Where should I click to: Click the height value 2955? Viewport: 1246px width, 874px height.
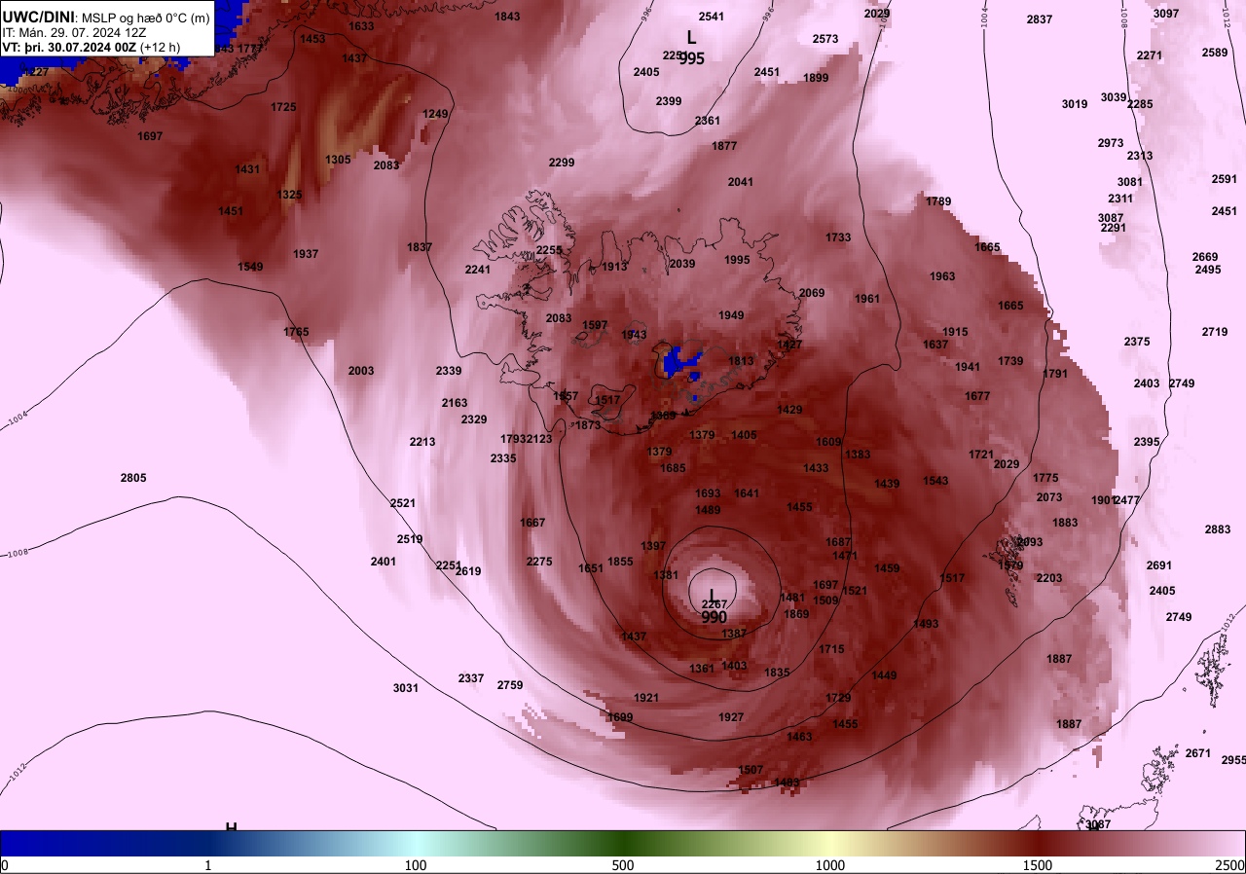pos(1233,760)
